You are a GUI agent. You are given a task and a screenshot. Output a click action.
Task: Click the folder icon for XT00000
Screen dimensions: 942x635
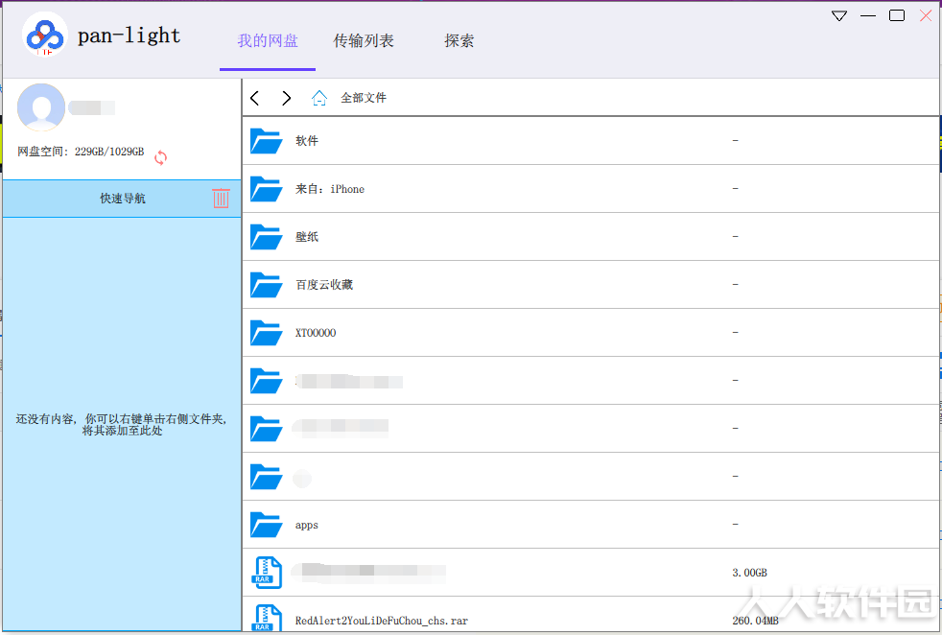[266, 333]
